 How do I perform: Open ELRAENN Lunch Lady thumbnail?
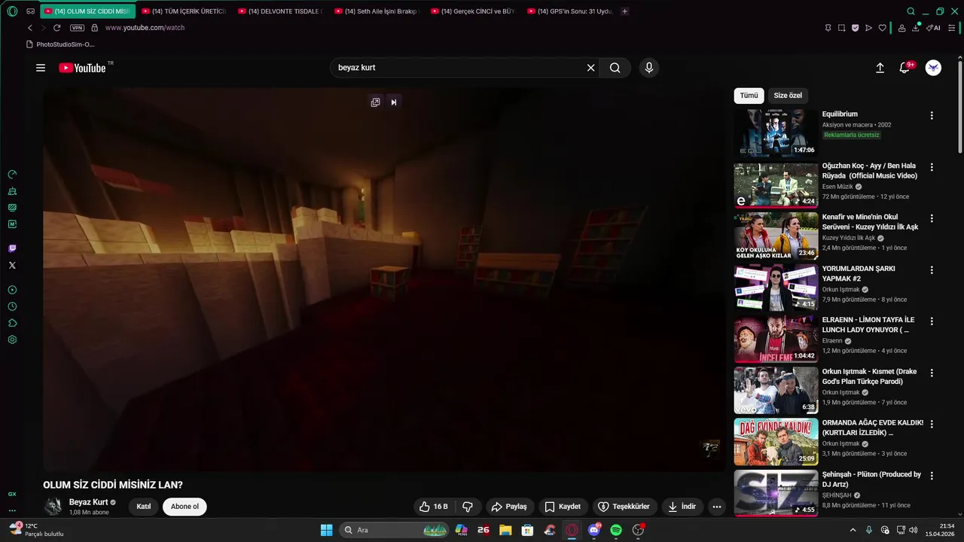tap(776, 339)
